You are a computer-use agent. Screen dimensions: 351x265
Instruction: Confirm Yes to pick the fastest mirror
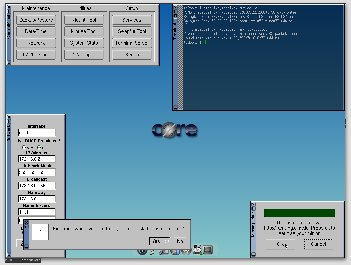(x=159, y=241)
